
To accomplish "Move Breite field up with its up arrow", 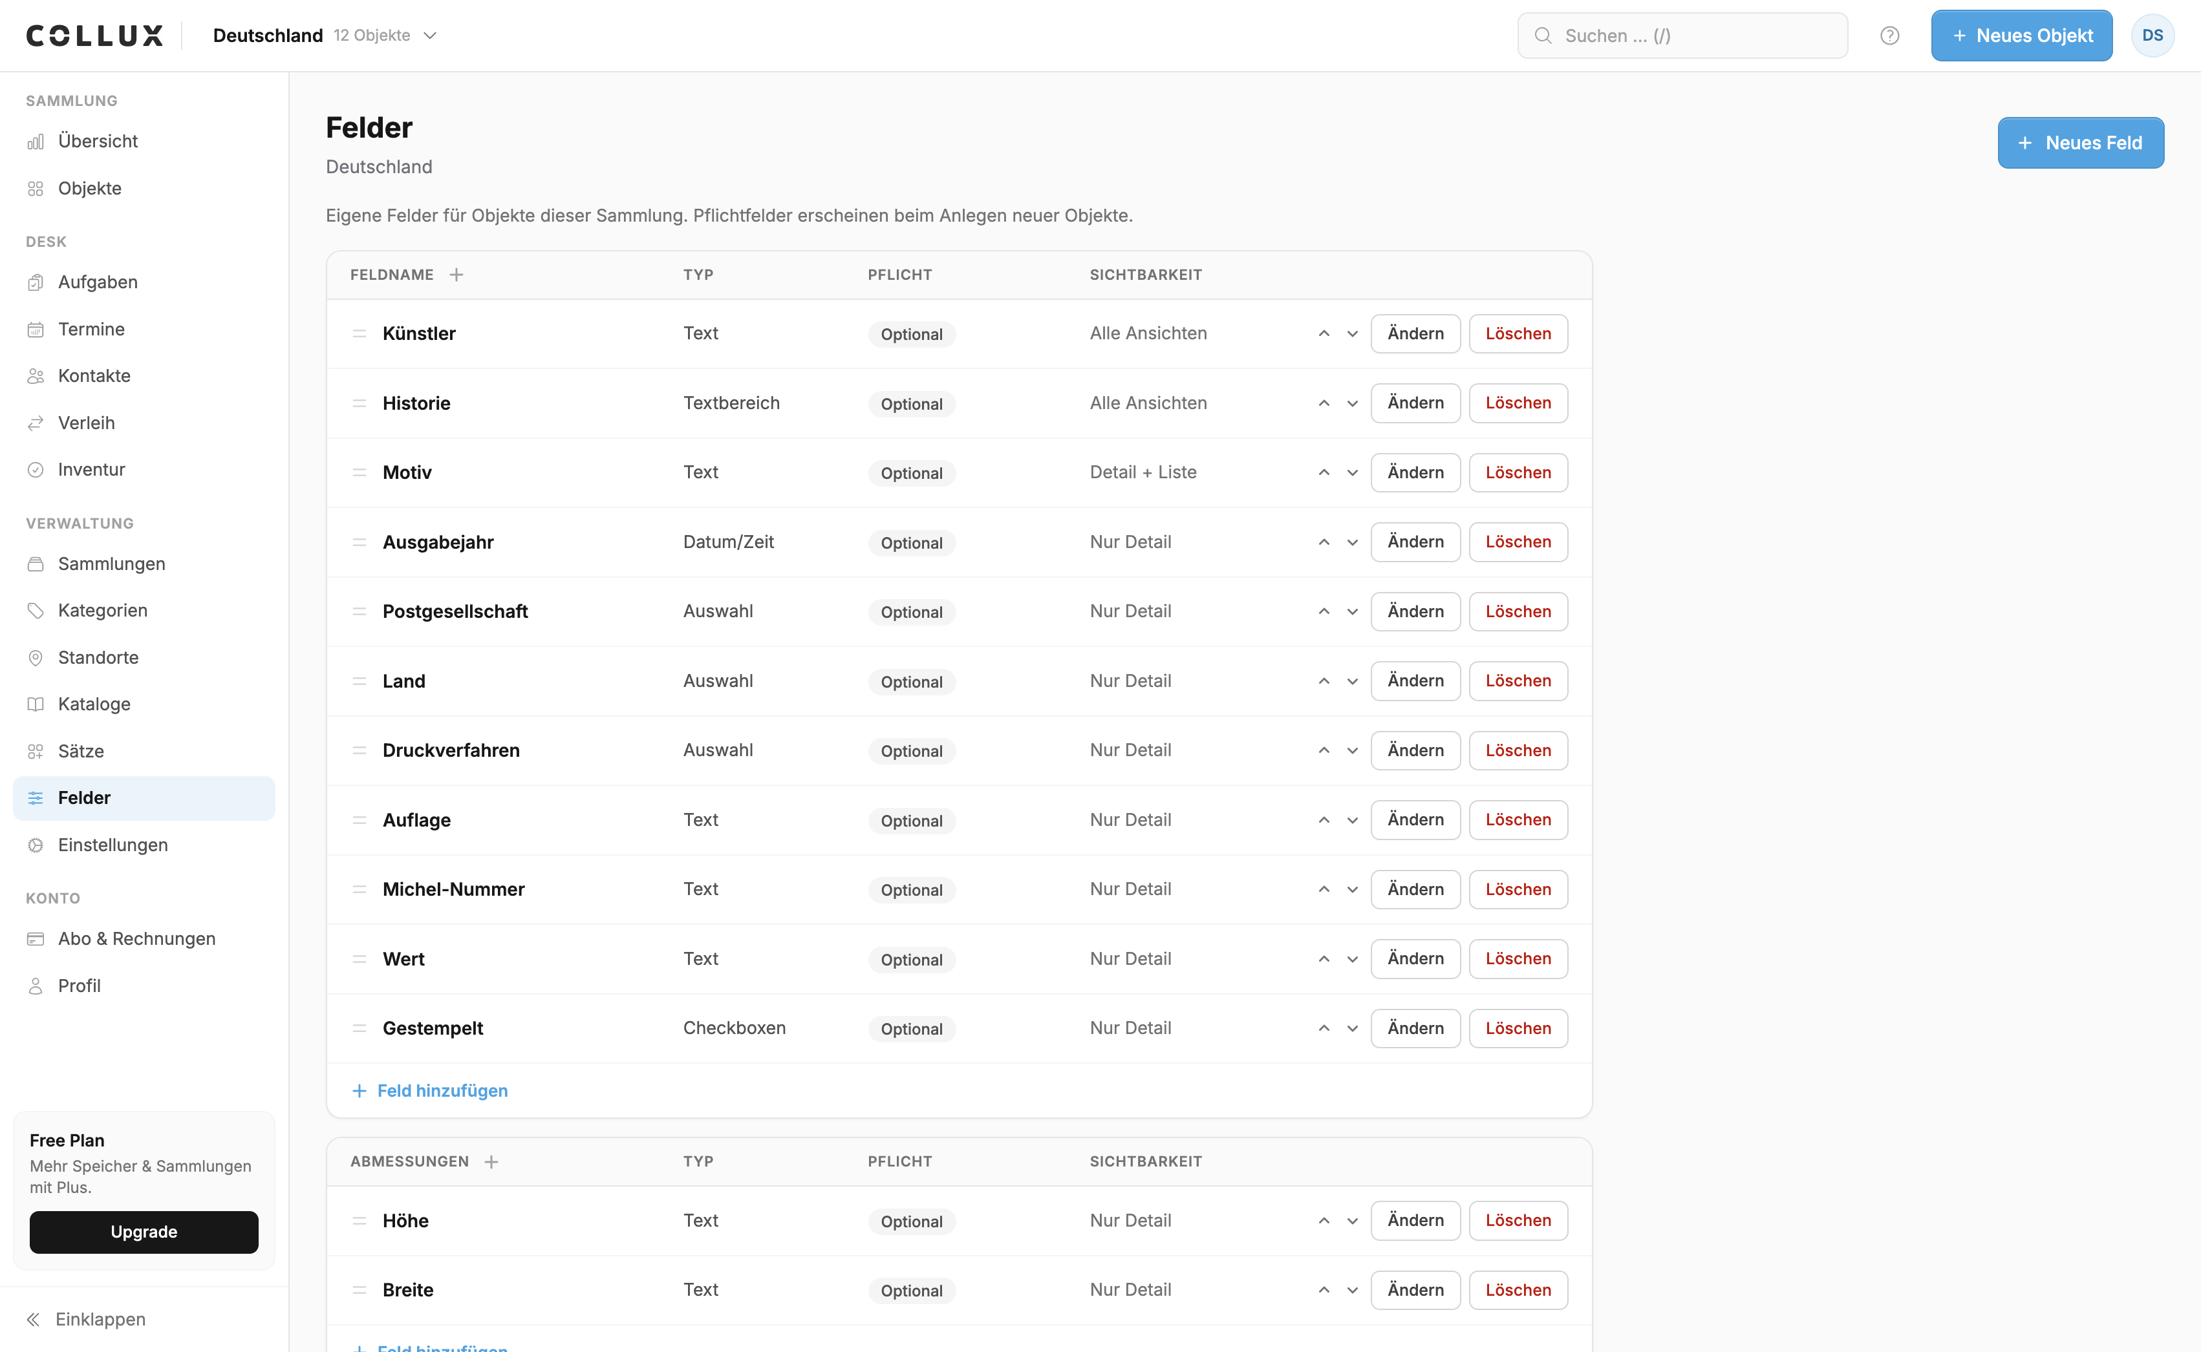I will (1324, 1291).
